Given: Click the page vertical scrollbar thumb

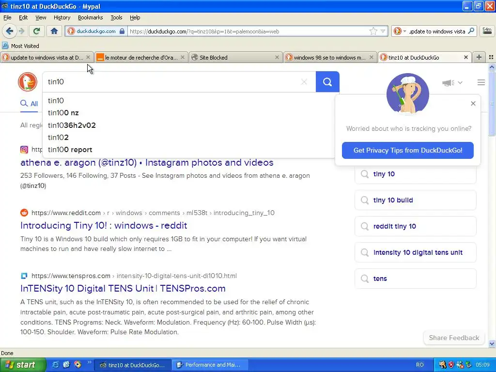Looking at the screenshot, I should point(492,104).
